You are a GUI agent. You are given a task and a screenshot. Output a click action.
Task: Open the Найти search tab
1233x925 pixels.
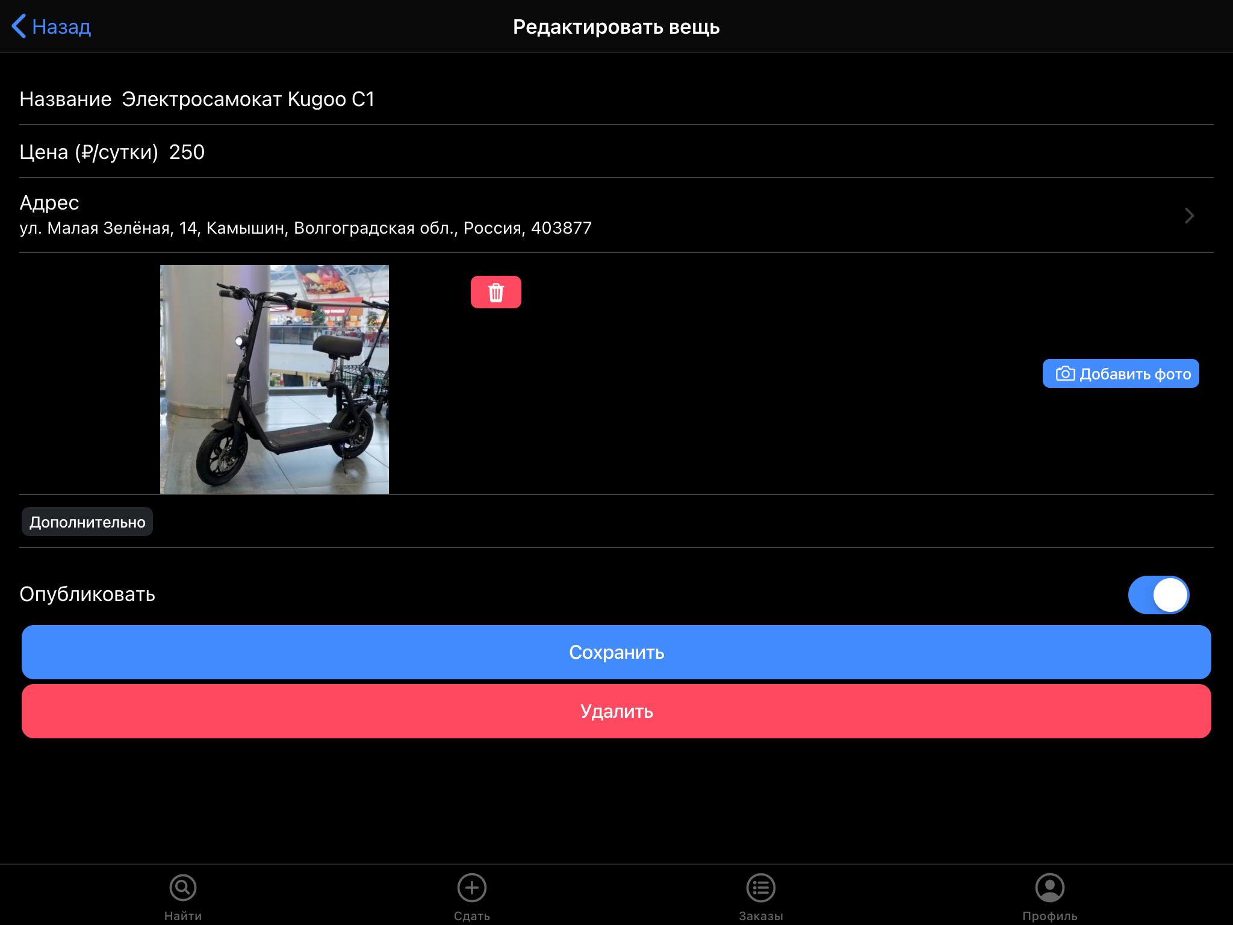[183, 897]
